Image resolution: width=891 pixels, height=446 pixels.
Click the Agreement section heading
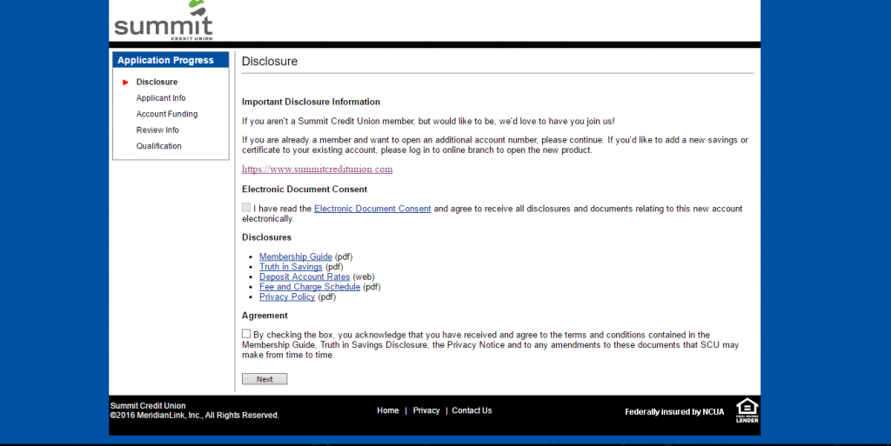coord(265,316)
